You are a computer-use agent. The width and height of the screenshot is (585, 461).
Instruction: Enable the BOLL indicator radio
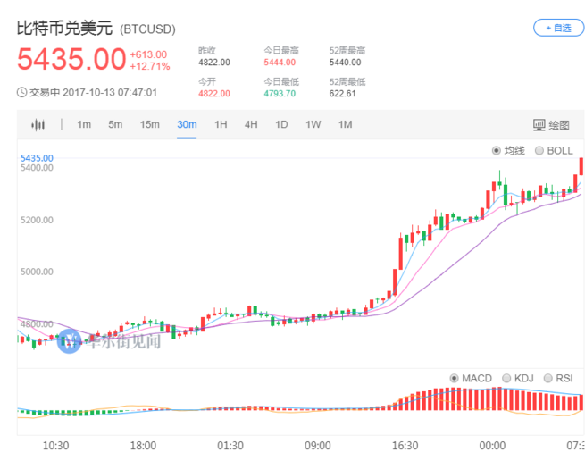click(x=539, y=151)
